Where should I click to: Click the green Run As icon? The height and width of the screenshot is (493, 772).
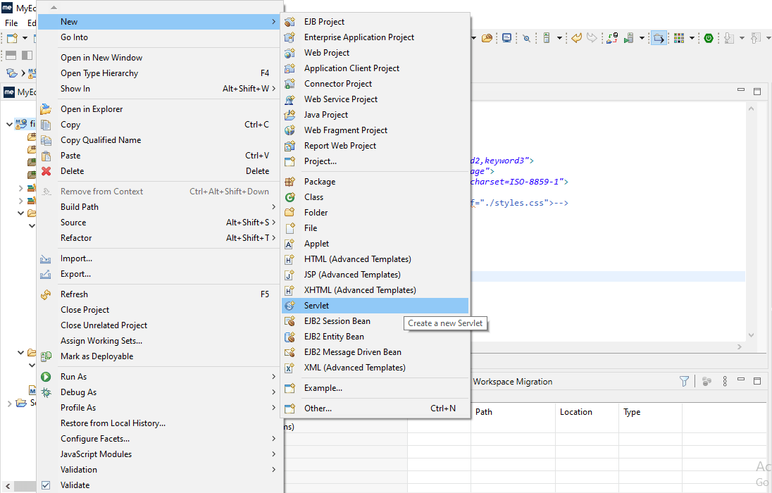(46, 377)
